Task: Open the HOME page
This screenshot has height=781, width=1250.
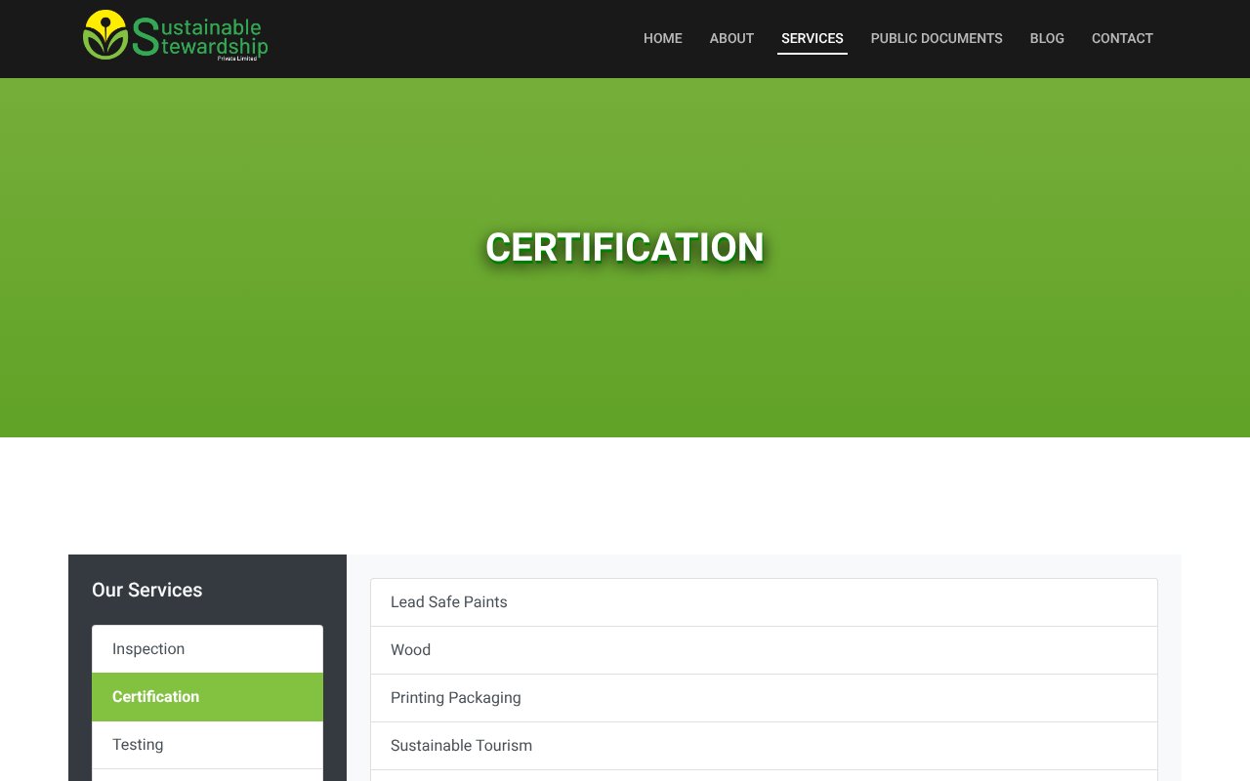Action: (662, 38)
